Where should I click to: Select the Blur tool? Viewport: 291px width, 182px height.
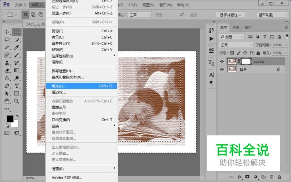click(x=7, y=78)
